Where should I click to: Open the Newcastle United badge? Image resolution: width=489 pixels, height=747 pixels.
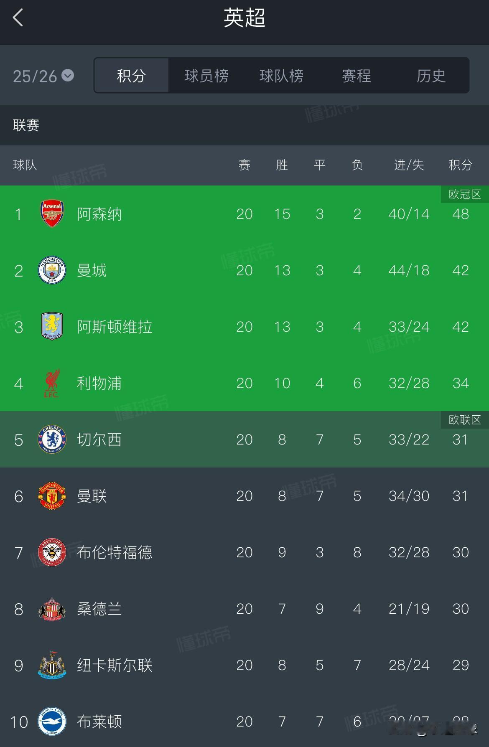pos(52,665)
